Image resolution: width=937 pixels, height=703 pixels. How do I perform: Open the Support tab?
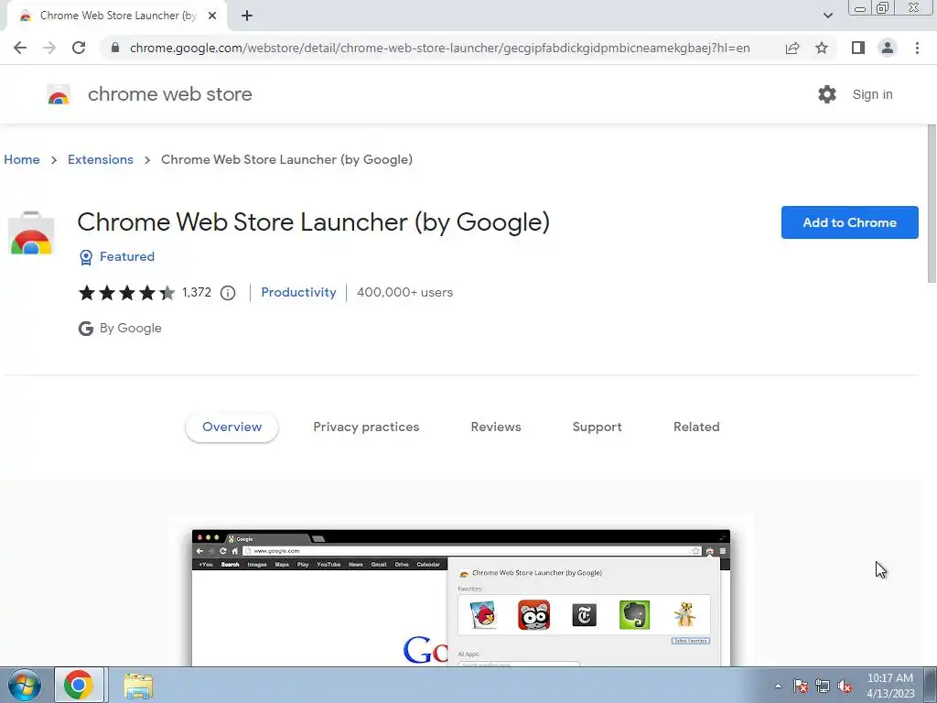tap(597, 427)
